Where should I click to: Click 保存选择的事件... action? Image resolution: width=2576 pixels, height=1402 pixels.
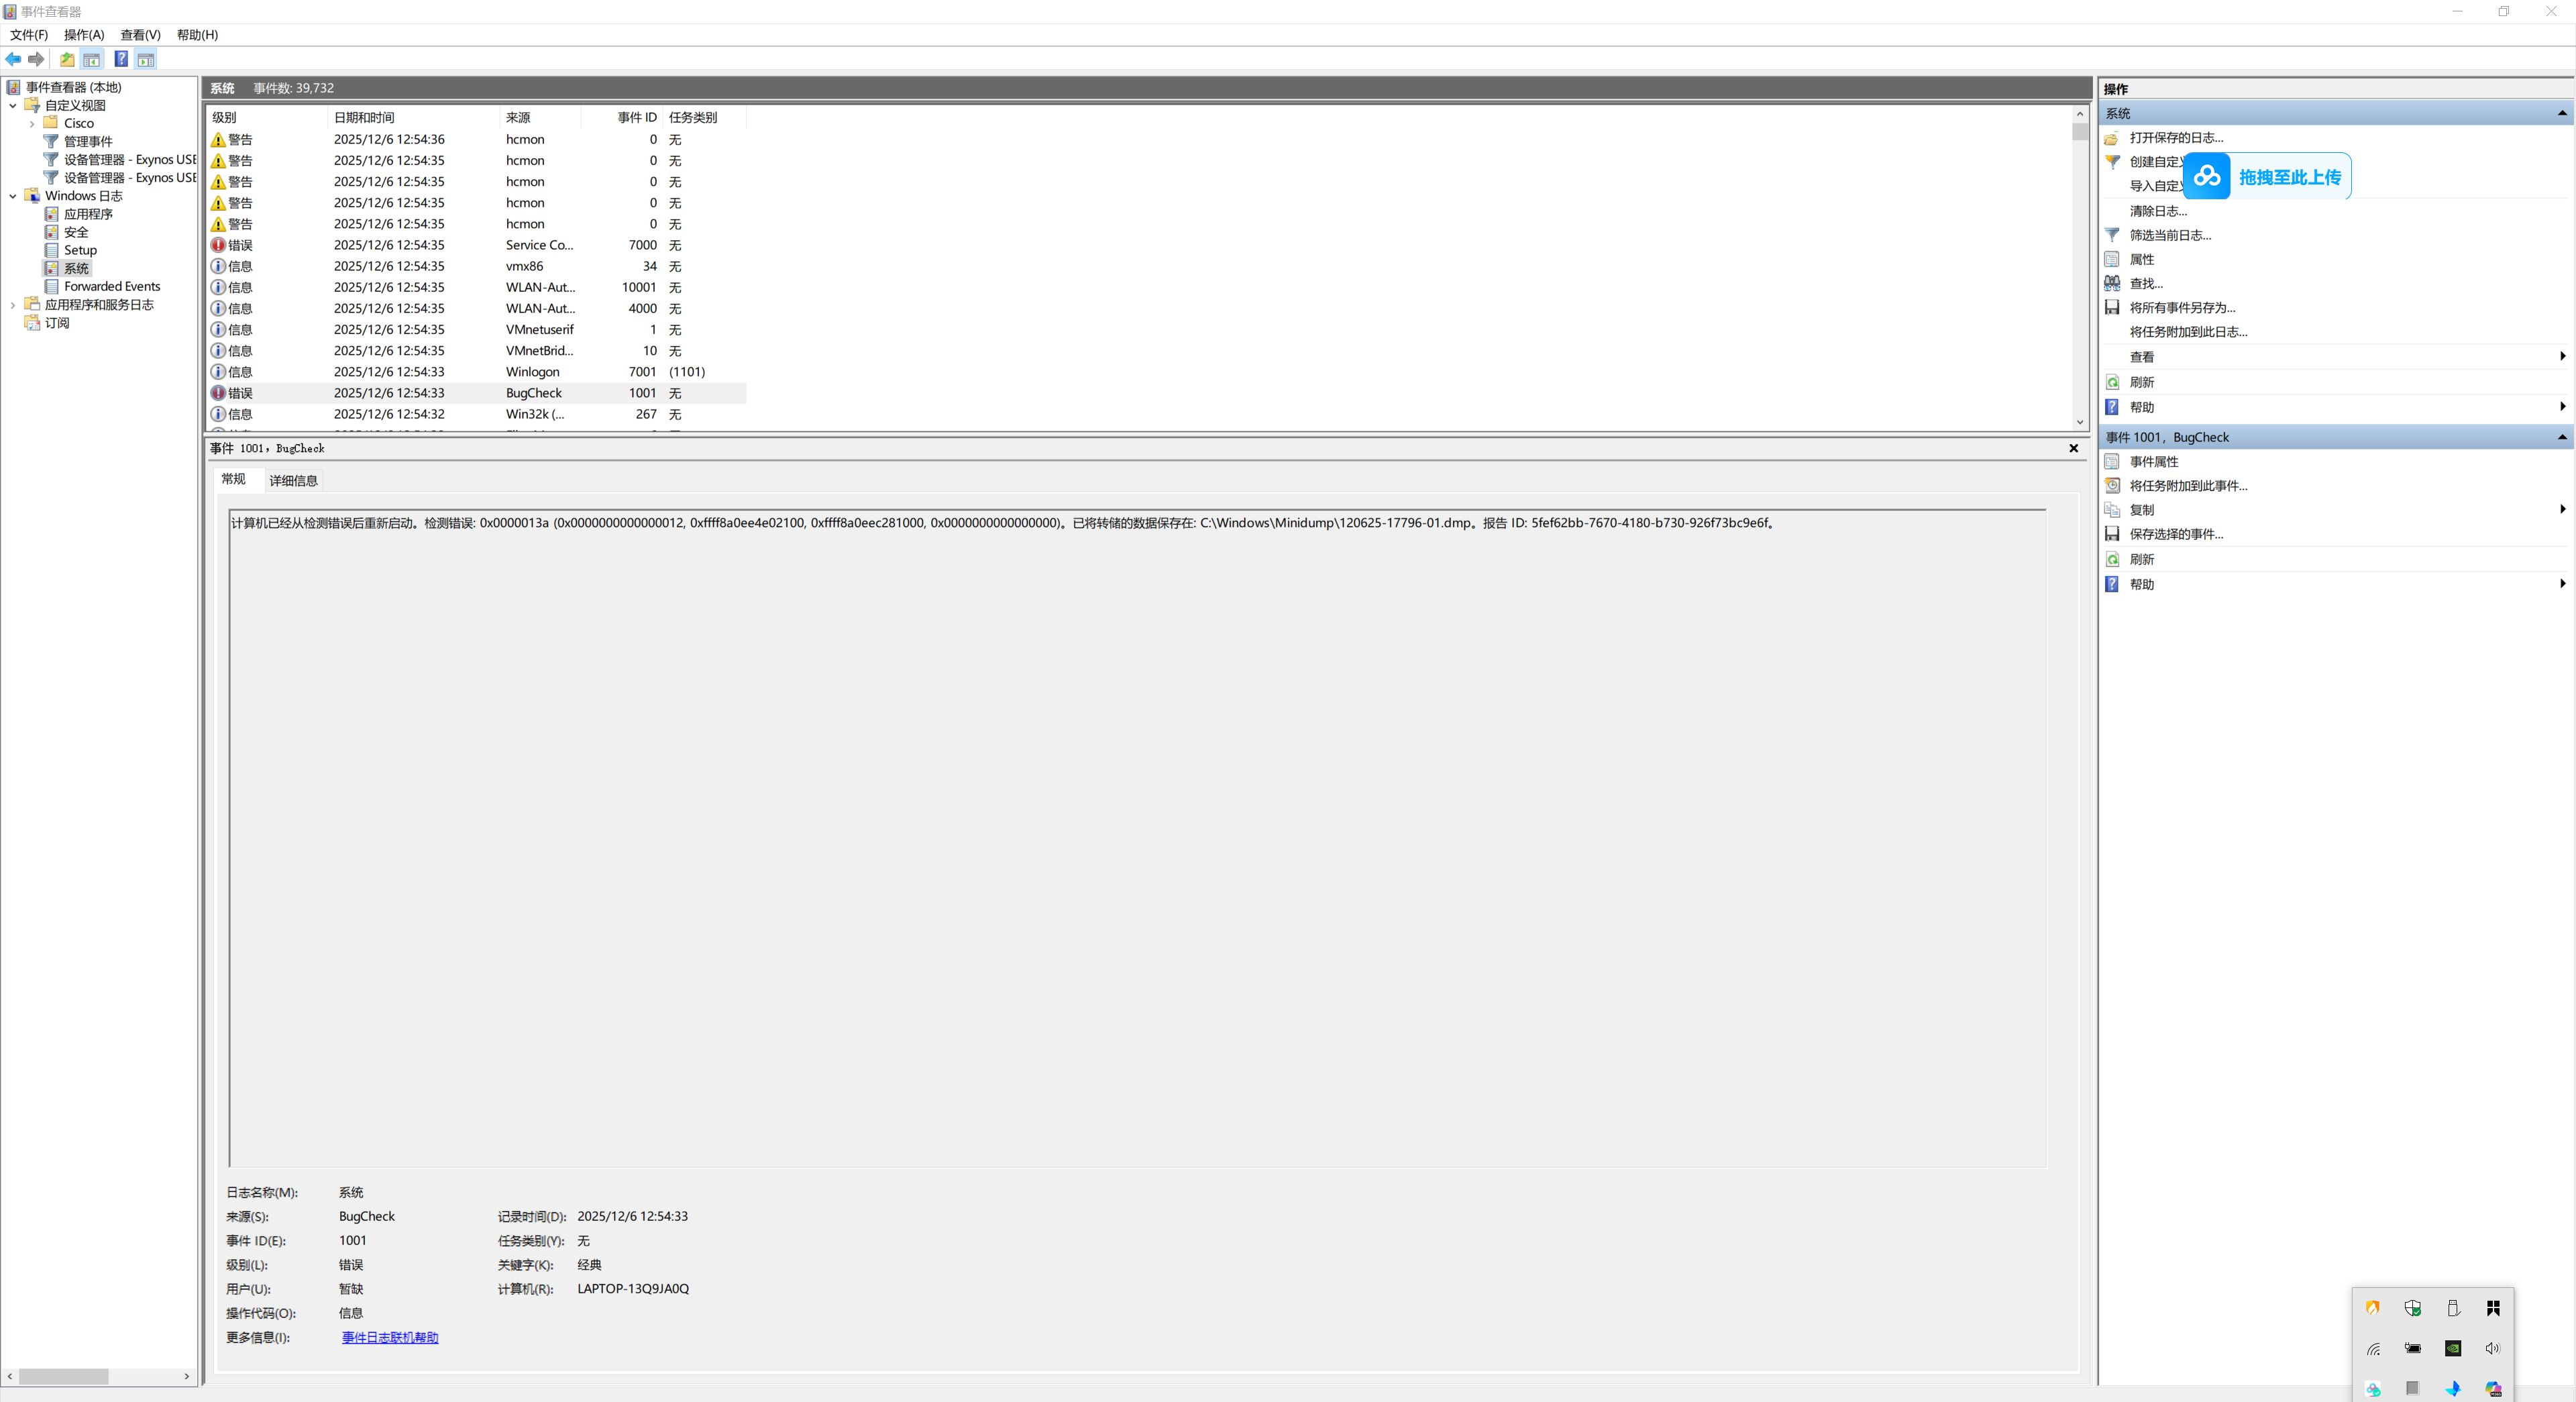tap(2176, 534)
